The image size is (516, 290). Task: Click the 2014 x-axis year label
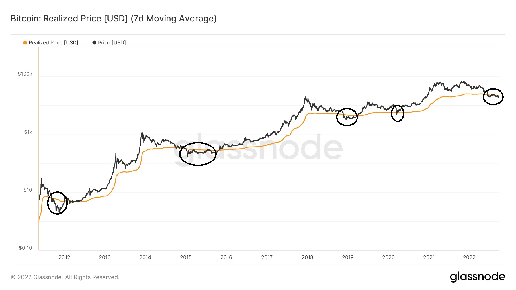(x=145, y=257)
